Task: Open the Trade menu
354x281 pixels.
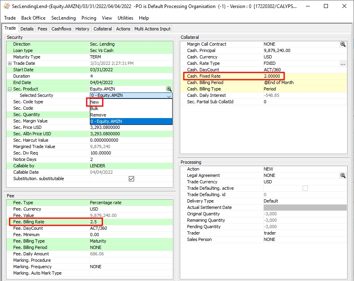Action: (10, 18)
